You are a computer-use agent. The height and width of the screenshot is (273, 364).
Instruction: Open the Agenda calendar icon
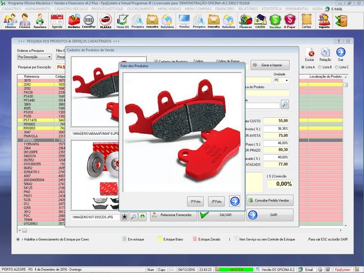pyautogui.click(x=57, y=21)
